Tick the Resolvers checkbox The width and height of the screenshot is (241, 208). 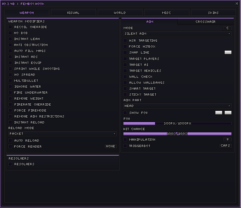[x=10, y=164]
